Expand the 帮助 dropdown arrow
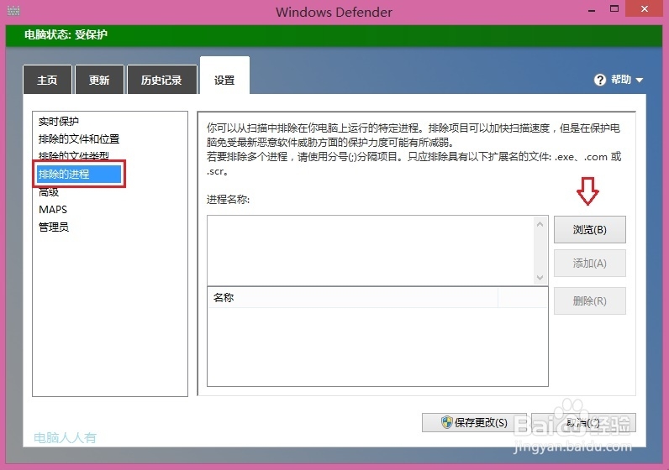669x470 pixels. point(639,80)
